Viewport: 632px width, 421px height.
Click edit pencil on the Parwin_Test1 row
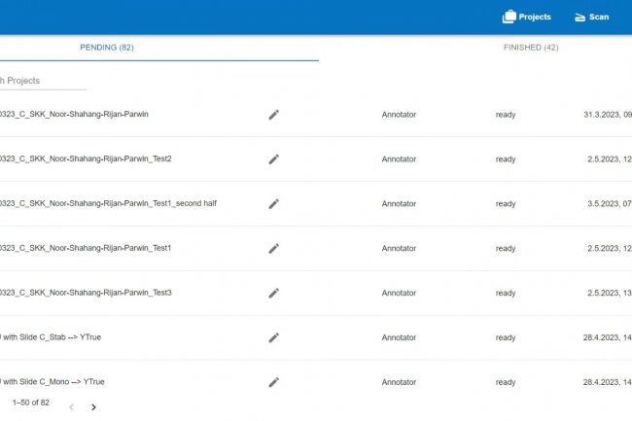pyautogui.click(x=273, y=248)
